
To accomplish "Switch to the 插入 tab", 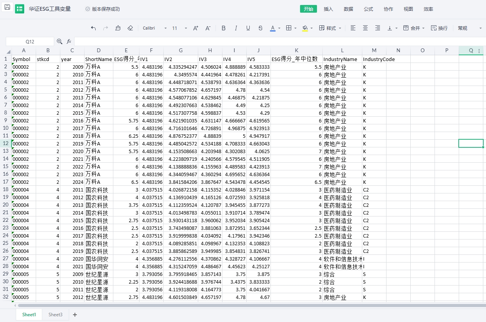I will (x=328, y=9).
